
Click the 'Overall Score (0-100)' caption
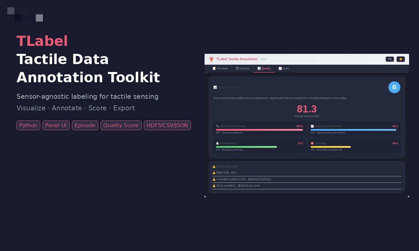[307, 116]
